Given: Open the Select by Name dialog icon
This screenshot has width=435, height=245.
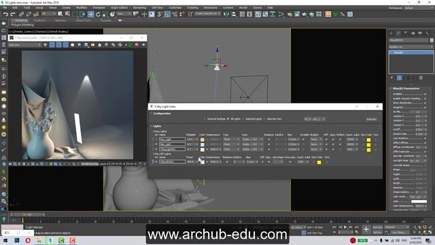Looking at the screenshot, I should pos(67,14).
